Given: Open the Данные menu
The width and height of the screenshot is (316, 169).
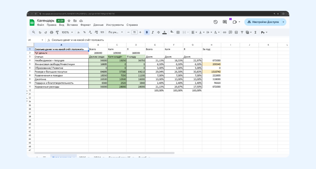Looking at the screenshot, I should point(98,25).
